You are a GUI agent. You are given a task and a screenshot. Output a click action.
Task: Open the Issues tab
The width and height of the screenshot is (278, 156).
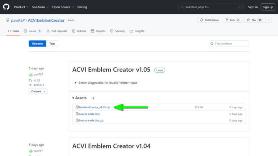(33, 31)
